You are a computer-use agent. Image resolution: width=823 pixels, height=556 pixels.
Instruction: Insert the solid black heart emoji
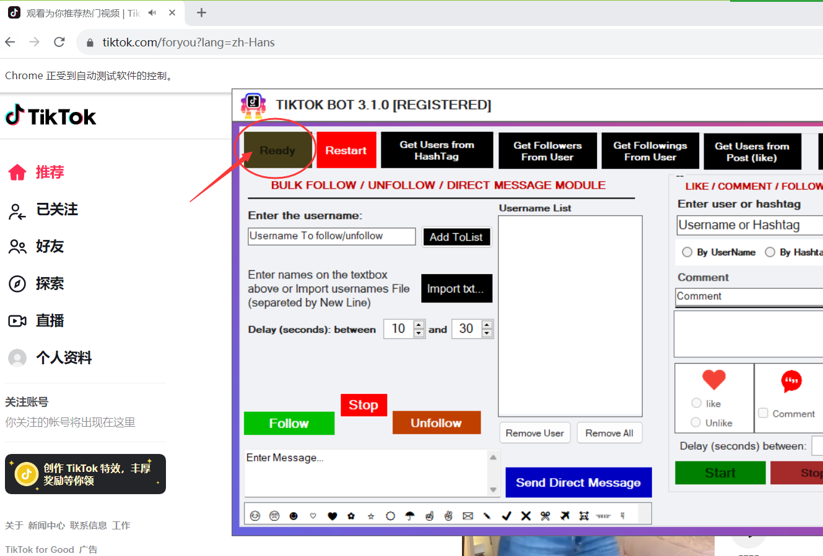(332, 515)
